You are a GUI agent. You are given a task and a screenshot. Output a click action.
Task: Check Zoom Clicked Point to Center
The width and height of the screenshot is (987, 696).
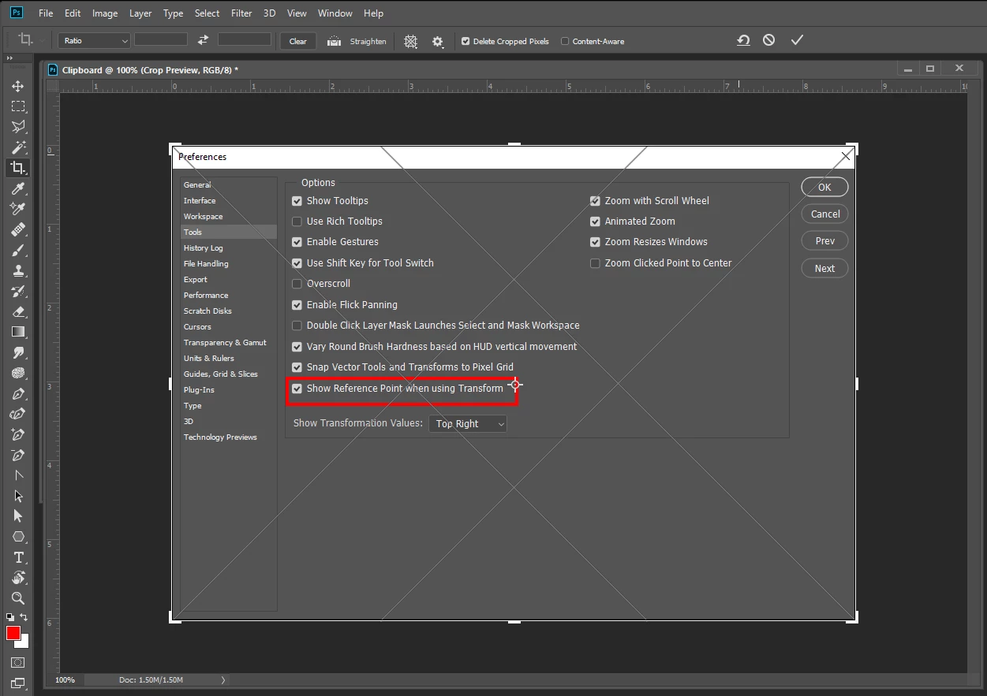click(x=595, y=263)
